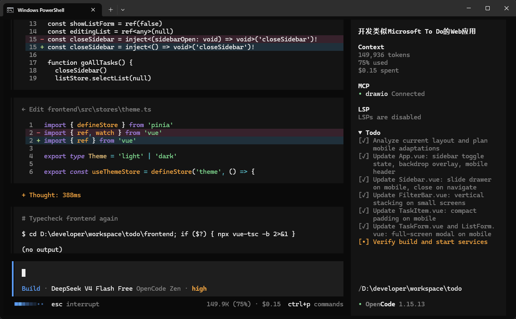The height and width of the screenshot is (319, 516).
Task: Click the 'Update Sidebar.vue' todo checkbox
Action: 364,180
